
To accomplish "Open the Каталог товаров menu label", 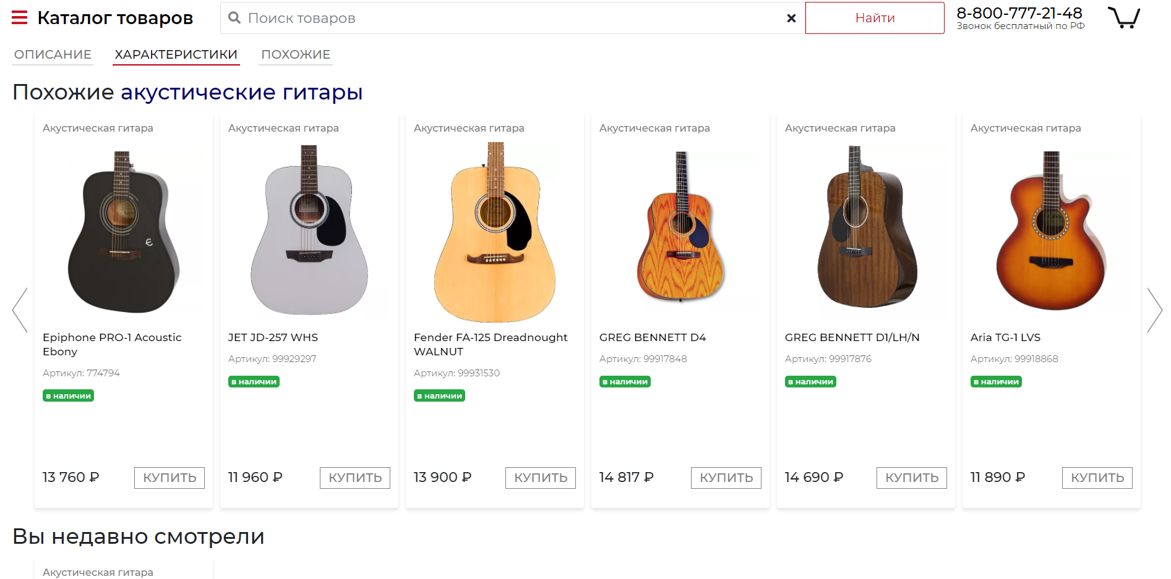I will coord(115,18).
